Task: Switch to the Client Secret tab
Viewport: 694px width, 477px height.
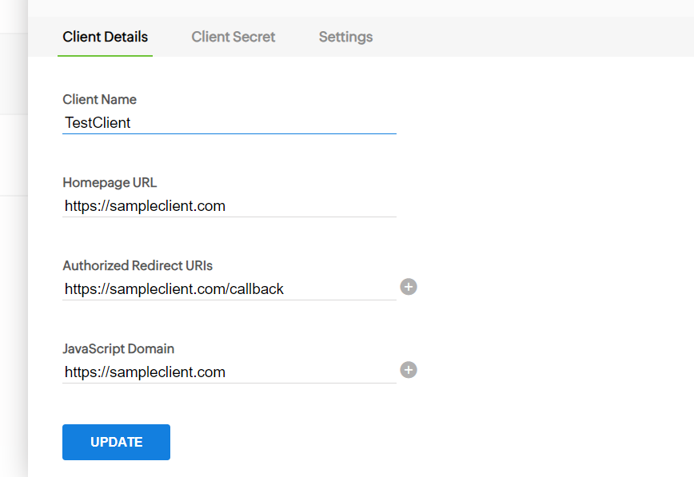Action: (x=233, y=37)
